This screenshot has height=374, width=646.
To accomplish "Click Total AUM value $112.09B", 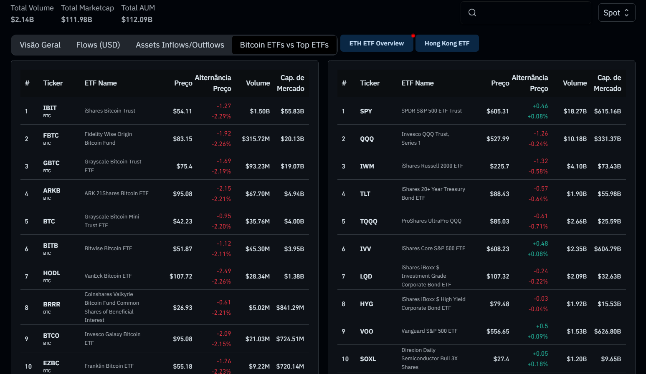I will [x=137, y=20].
